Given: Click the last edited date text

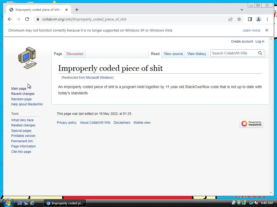Looking at the screenshot, I should tap(94, 114).
